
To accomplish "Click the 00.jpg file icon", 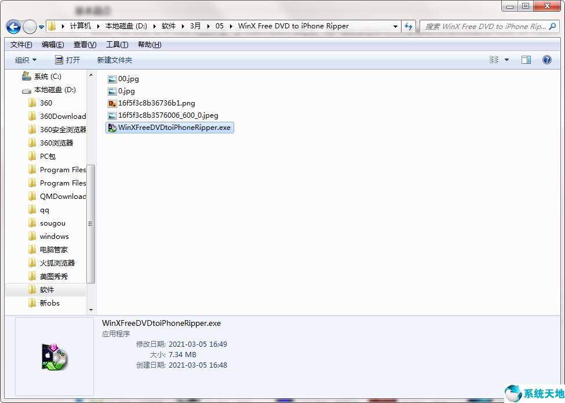I will (x=112, y=79).
